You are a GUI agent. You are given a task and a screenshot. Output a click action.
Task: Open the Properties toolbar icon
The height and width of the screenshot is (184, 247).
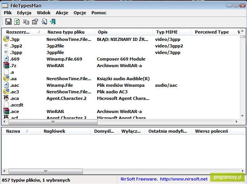(35, 22)
